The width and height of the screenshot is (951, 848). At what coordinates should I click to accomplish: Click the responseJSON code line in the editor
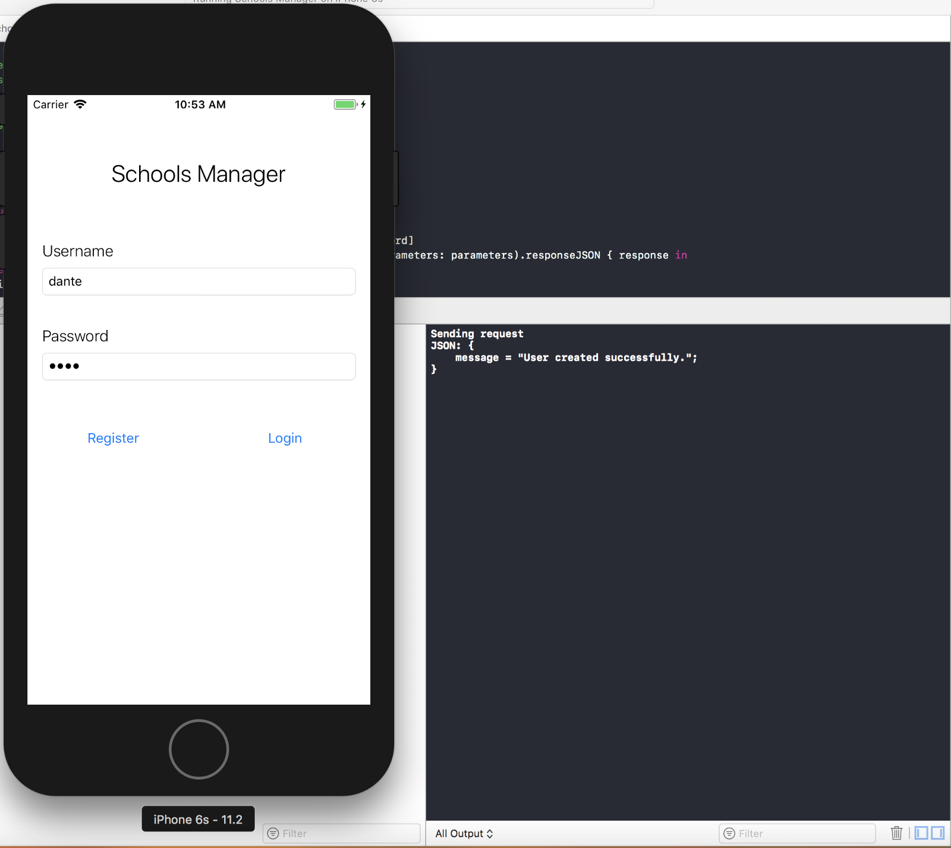541,256
